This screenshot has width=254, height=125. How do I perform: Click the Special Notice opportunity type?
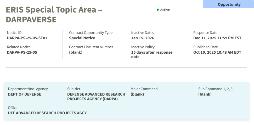82,38
